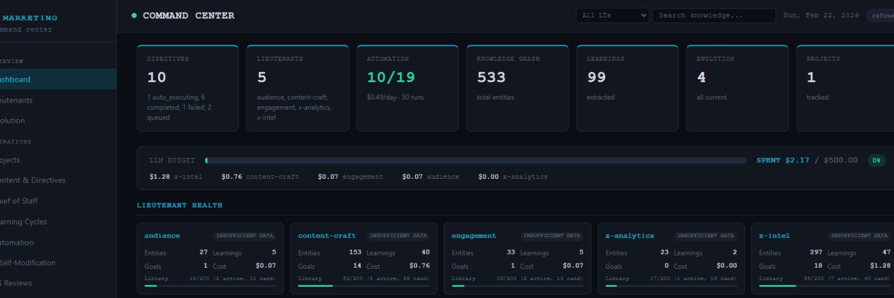Open the Lieutenants summary card

pos(297,88)
